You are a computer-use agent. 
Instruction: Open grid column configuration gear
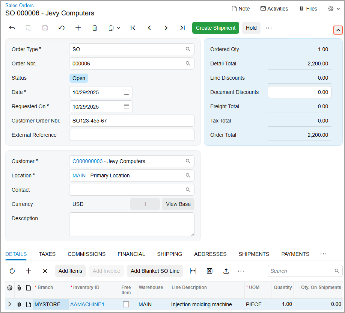10,288
